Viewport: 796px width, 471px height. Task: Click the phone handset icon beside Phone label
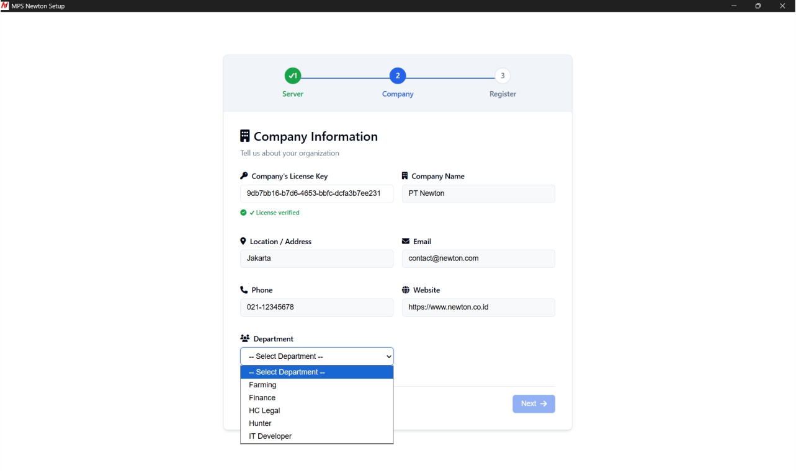(244, 290)
